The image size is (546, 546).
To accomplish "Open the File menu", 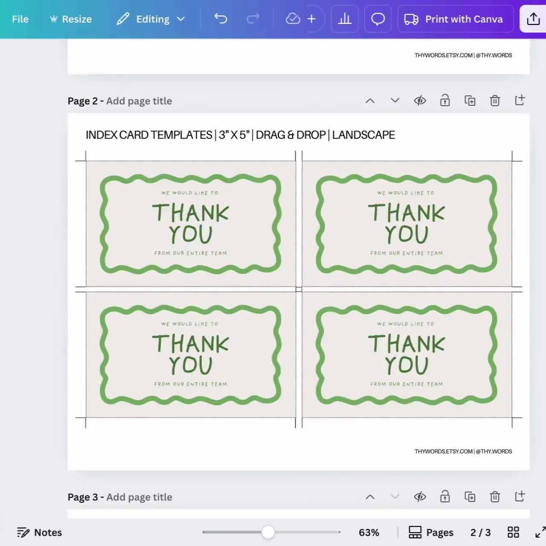I will coord(20,19).
